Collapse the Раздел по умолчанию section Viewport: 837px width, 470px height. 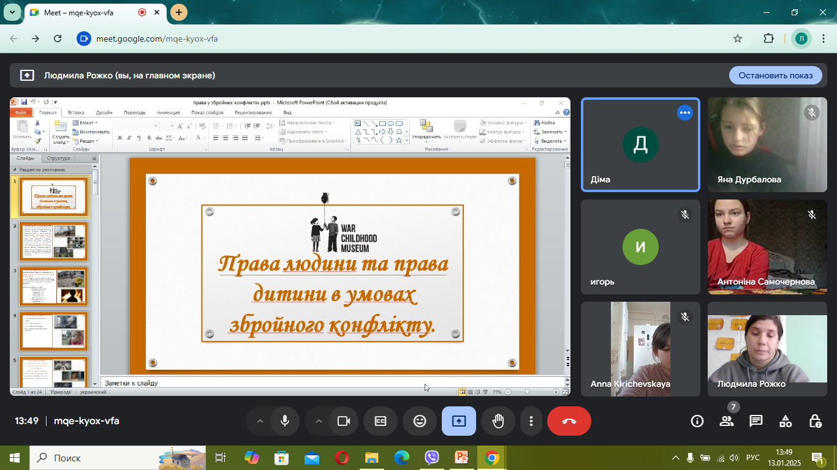coord(15,170)
